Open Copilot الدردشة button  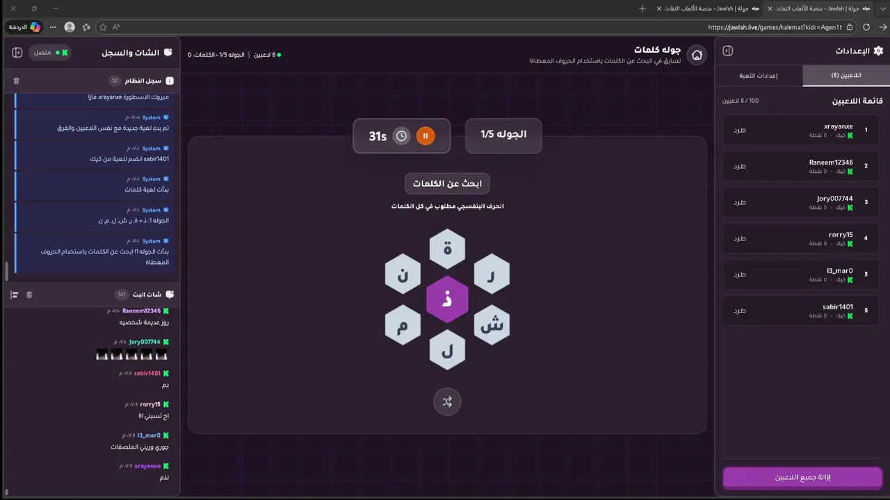[25, 27]
